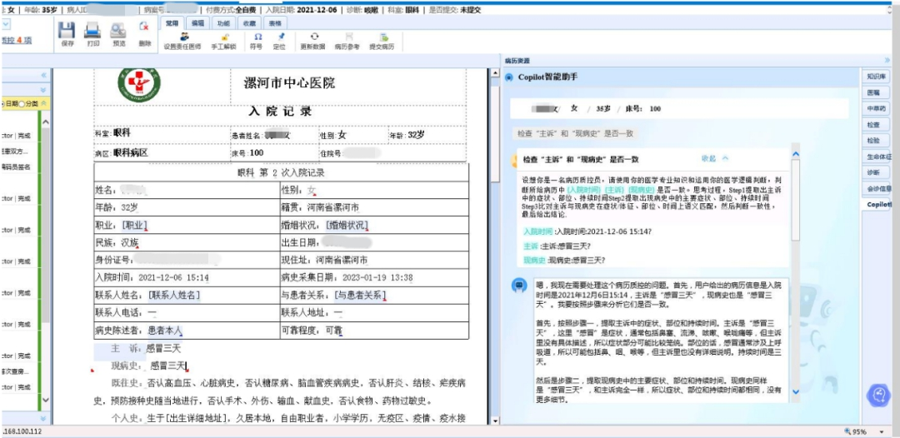Collapse prompt card via 收起
This screenshot has width=900, height=438.
pyautogui.click(x=715, y=158)
